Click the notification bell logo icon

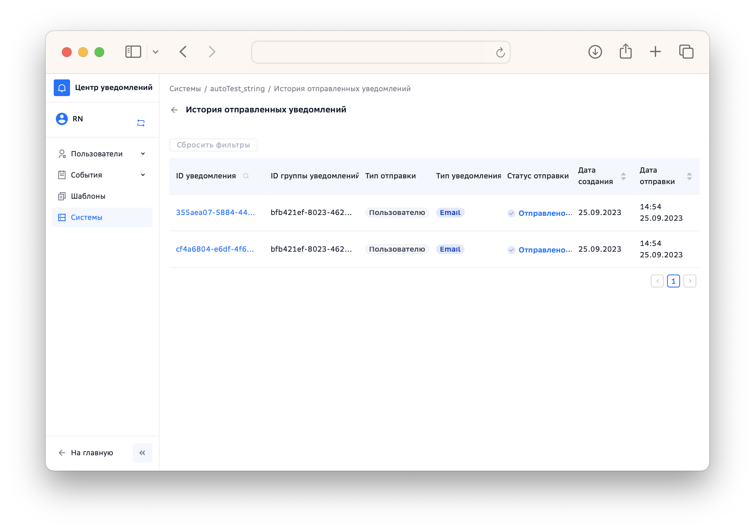pos(62,88)
